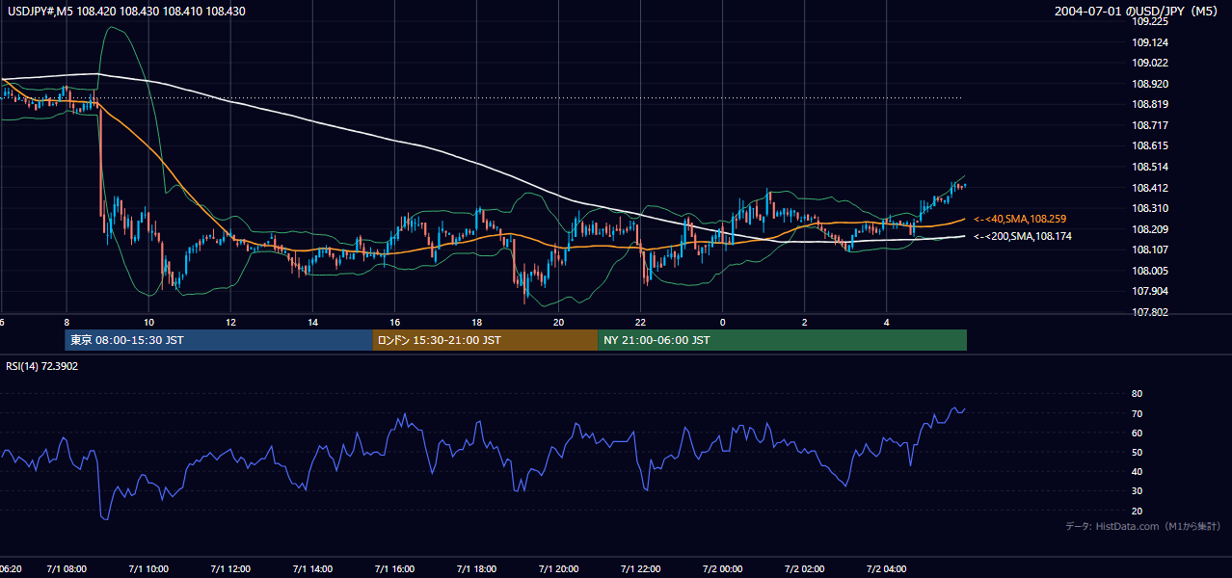This screenshot has height=578, width=1232.
Task: Click price axis value 108.412
Action: pos(1149,188)
